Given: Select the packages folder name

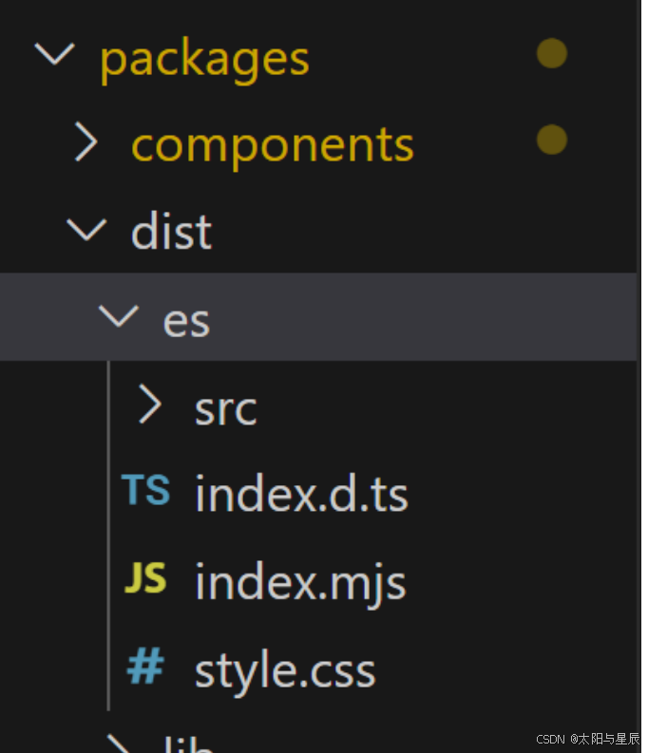Looking at the screenshot, I should [x=204, y=60].
